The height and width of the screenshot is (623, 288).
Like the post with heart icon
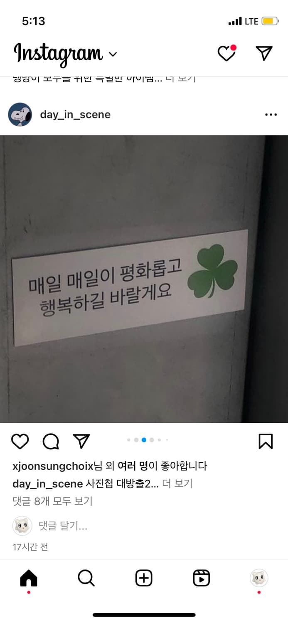pyautogui.click(x=20, y=441)
